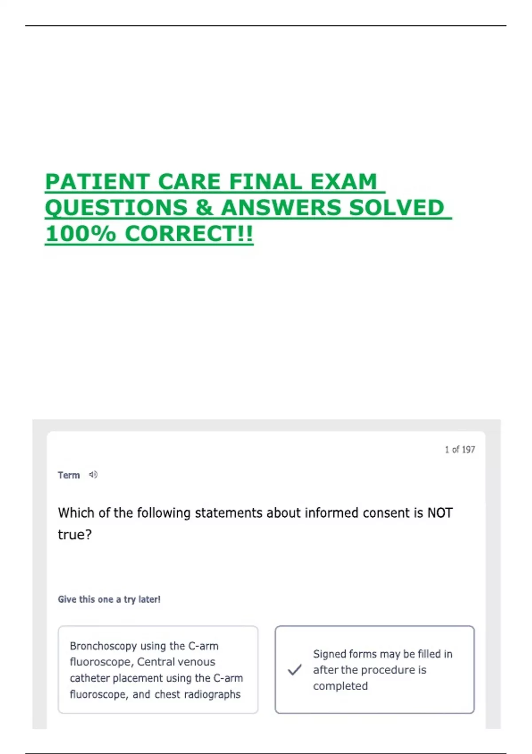Click the word 'SOLVED' in the title
Viewport: 532px width, 754px height.
[x=397, y=208]
